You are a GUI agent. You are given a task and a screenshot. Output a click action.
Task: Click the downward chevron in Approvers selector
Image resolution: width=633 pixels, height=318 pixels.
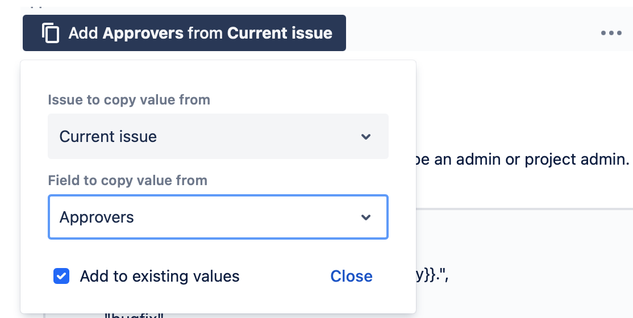tap(366, 217)
